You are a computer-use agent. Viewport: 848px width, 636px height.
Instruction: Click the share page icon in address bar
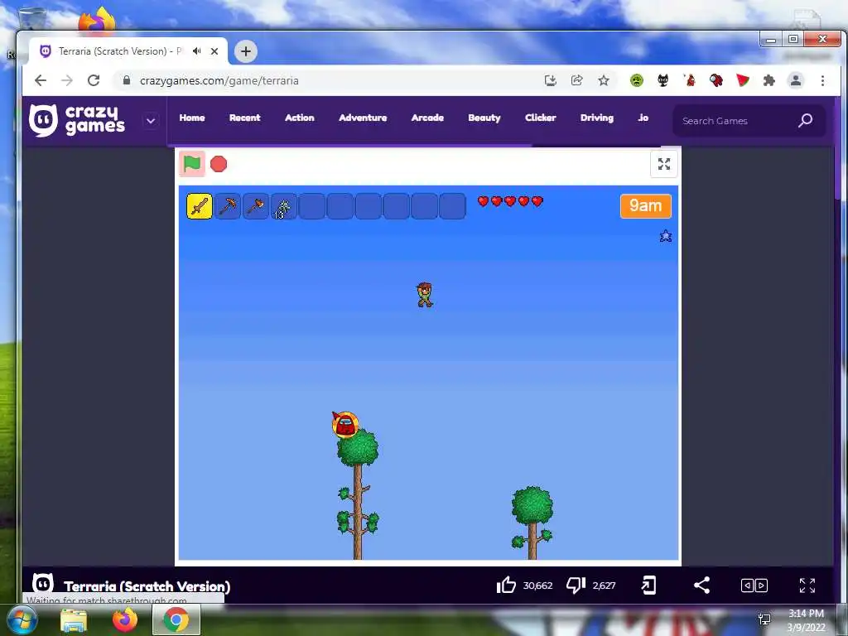pyautogui.click(x=577, y=80)
